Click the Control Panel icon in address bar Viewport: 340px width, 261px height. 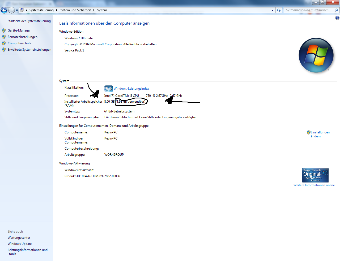pyautogui.click(x=22, y=10)
